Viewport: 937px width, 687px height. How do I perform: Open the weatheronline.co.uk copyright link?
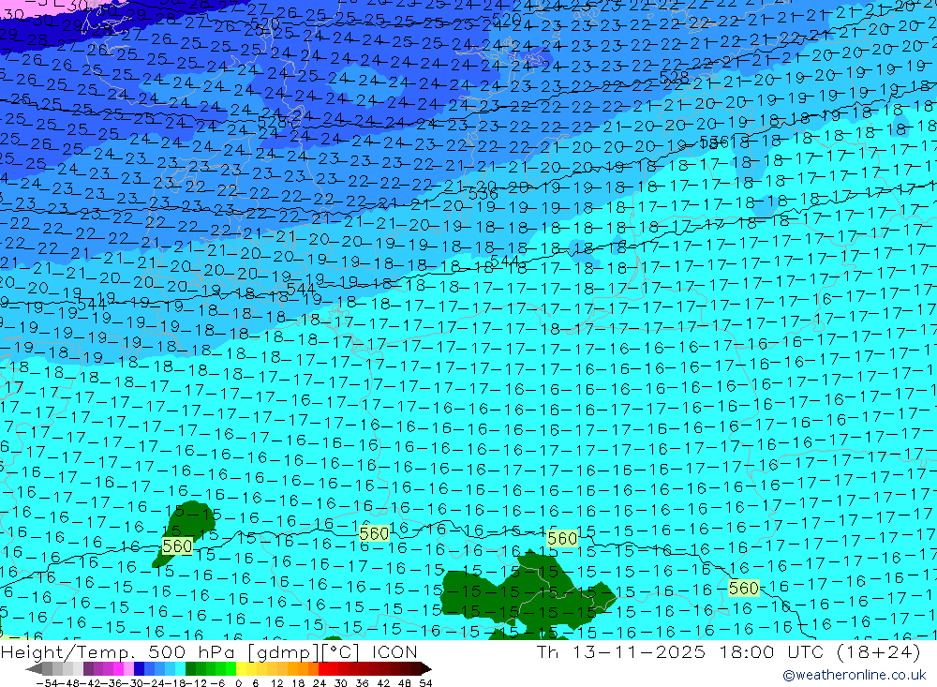coord(855,675)
